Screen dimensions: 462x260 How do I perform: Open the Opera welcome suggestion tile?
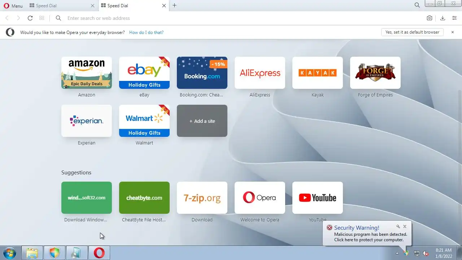pyautogui.click(x=260, y=198)
